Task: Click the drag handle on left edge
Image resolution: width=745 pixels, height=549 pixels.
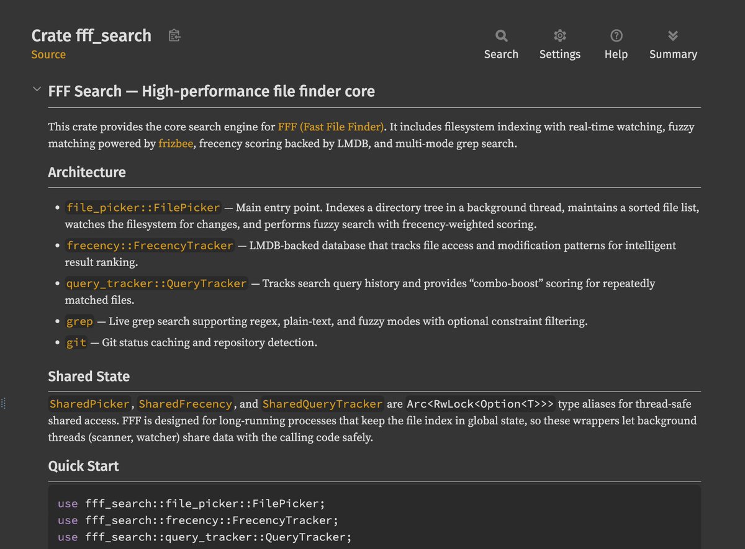Action: click(x=3, y=403)
